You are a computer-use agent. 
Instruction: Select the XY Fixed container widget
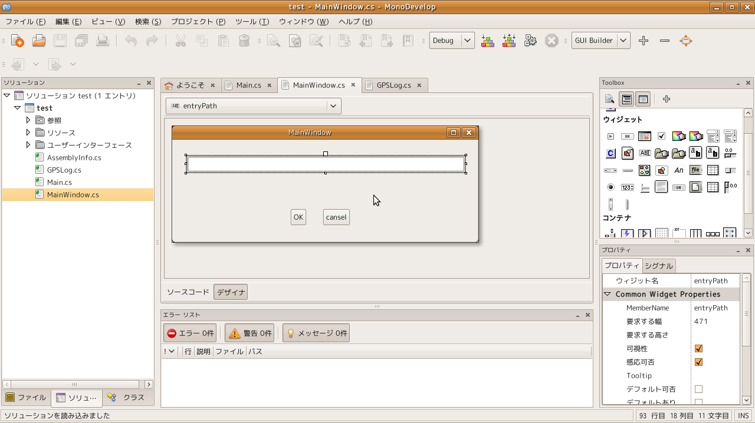[679, 233]
